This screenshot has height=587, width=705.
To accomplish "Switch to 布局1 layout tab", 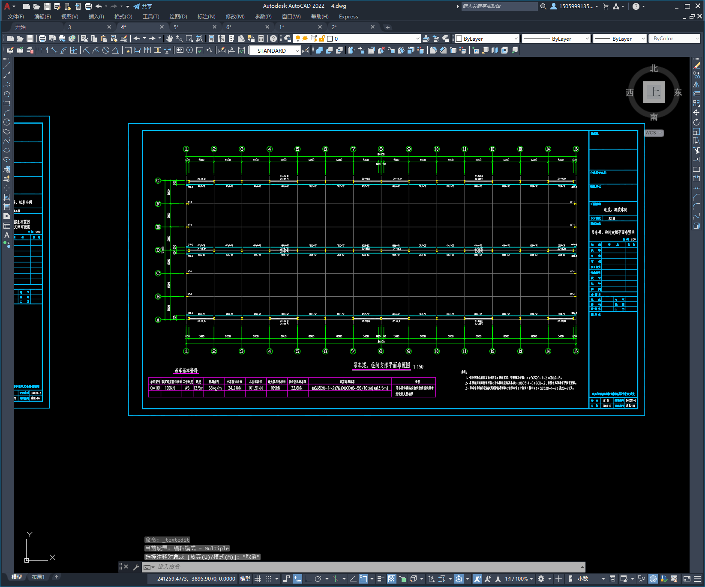I will pyautogui.click(x=38, y=577).
